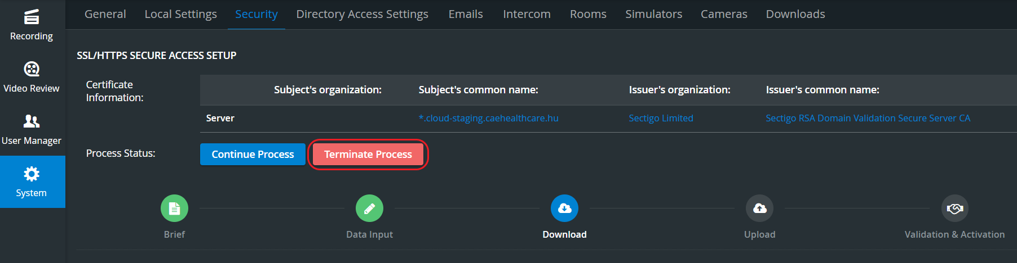Viewport: 1017px width, 263px height.
Task: Go to Directory Access Settings tab
Action: [x=362, y=14]
